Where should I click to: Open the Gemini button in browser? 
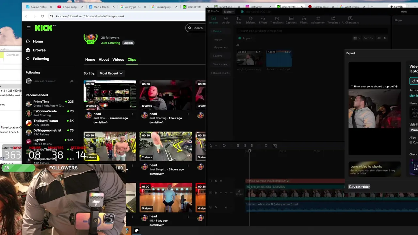pyautogui.click(x=397, y=7)
